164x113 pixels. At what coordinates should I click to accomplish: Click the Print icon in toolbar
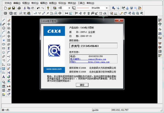(19, 8)
